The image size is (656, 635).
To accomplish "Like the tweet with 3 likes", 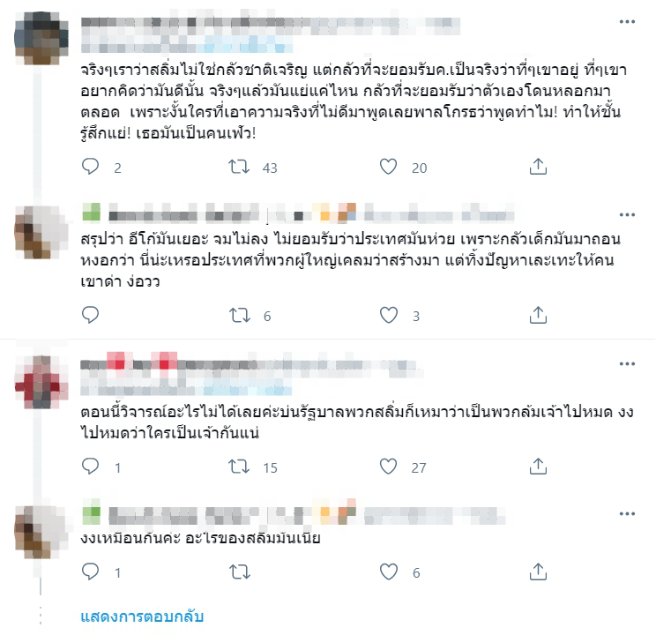I will (x=388, y=315).
